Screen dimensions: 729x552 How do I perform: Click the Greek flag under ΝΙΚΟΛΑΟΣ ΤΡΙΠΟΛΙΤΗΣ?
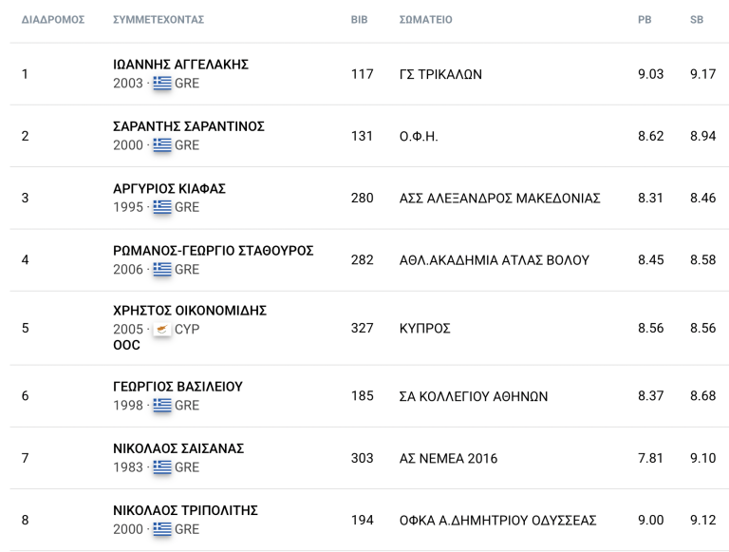[x=162, y=529]
